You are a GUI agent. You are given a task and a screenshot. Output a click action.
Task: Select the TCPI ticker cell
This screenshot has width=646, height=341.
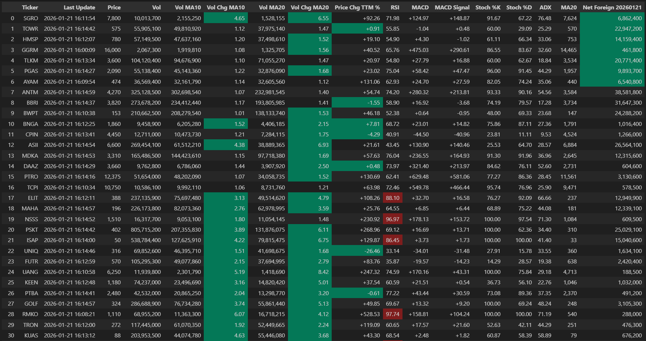coord(33,187)
